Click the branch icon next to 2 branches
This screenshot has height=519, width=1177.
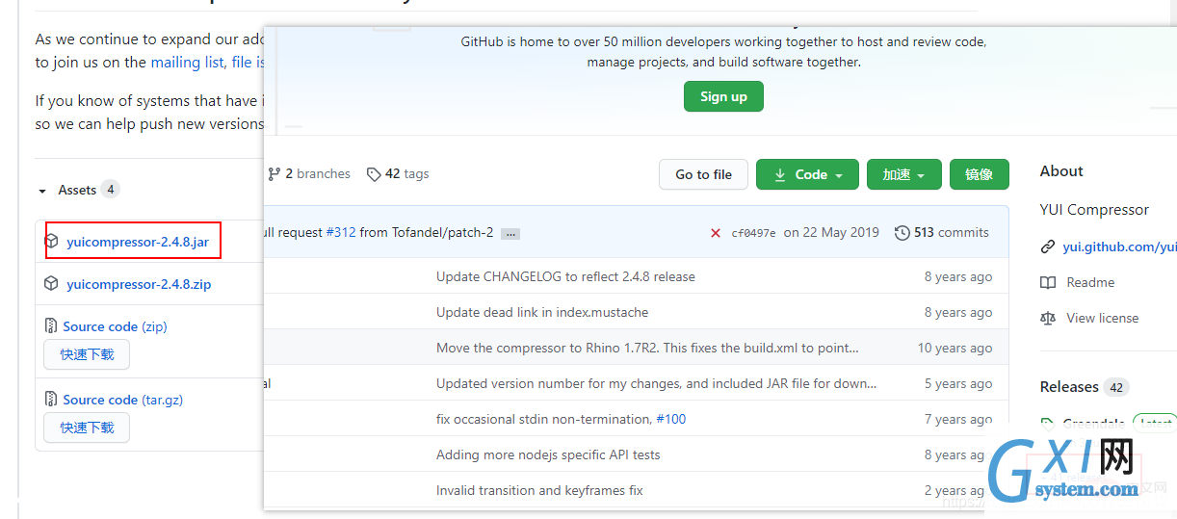pyautogui.click(x=275, y=174)
